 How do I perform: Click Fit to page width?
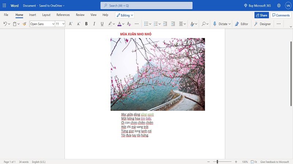tap(254, 162)
